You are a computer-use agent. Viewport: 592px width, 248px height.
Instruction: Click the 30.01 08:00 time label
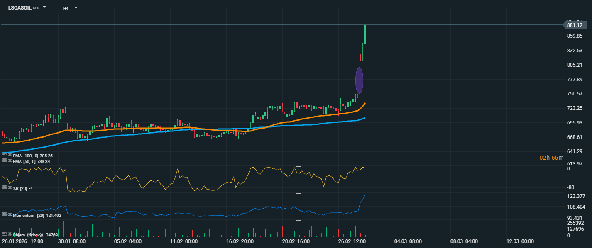tap(72, 241)
